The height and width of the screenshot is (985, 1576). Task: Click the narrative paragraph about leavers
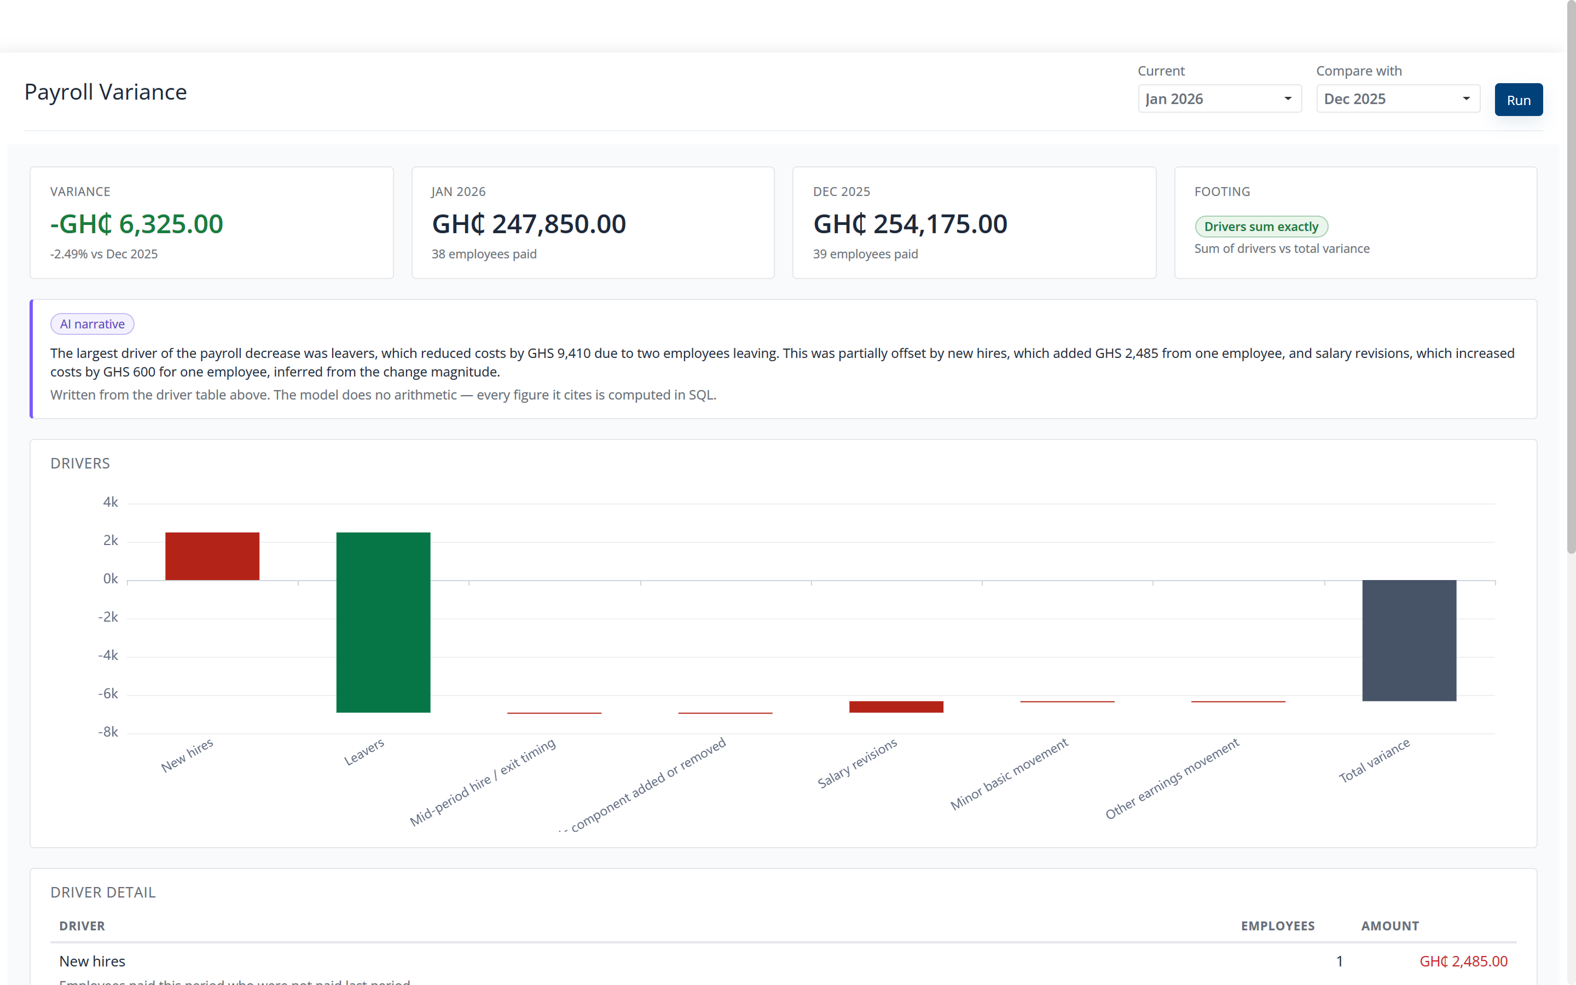782,362
